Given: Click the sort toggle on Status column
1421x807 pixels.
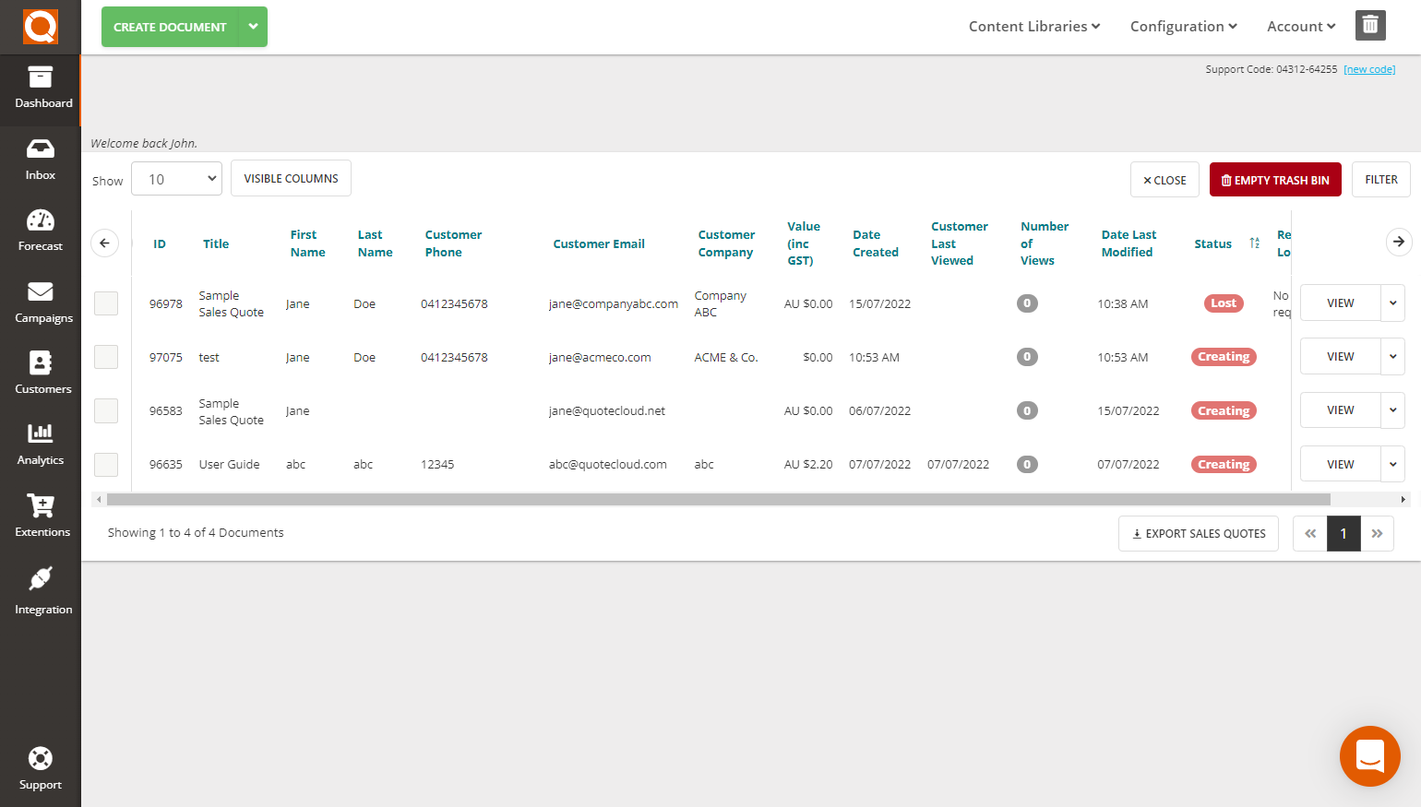Looking at the screenshot, I should pos(1254,243).
